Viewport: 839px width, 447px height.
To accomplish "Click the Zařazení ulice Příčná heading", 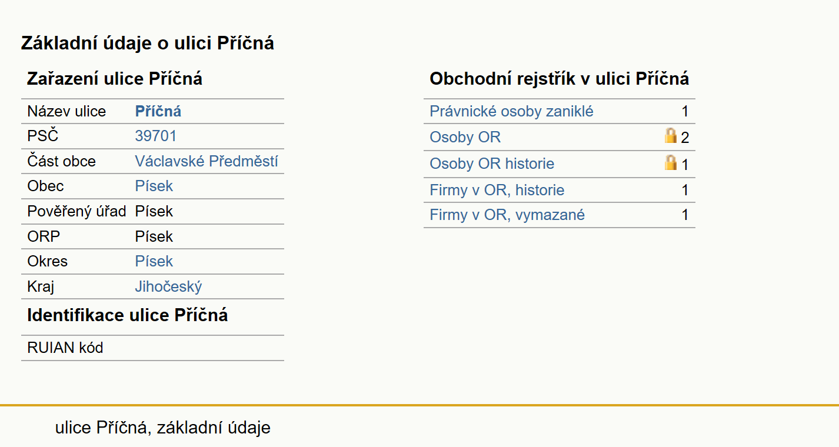I will (x=115, y=79).
